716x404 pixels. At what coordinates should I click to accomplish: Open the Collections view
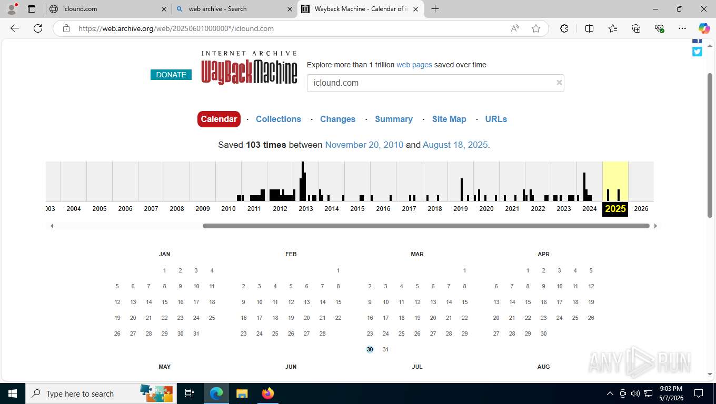tap(279, 119)
